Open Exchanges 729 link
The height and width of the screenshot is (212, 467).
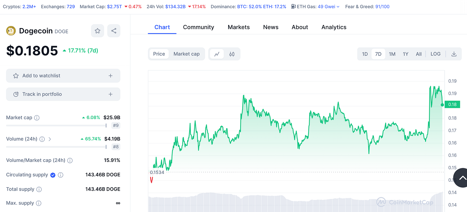coord(71,7)
